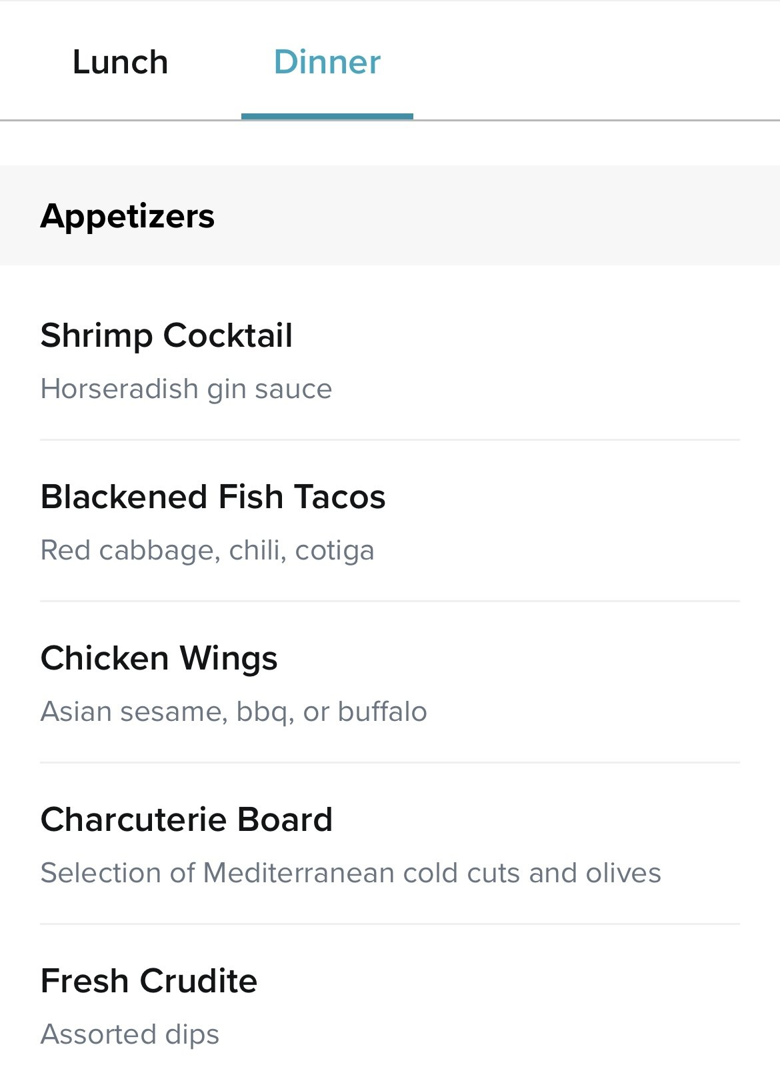The height and width of the screenshot is (1075, 780).
Task: Click the word Crudite in last item
Action: (199, 981)
